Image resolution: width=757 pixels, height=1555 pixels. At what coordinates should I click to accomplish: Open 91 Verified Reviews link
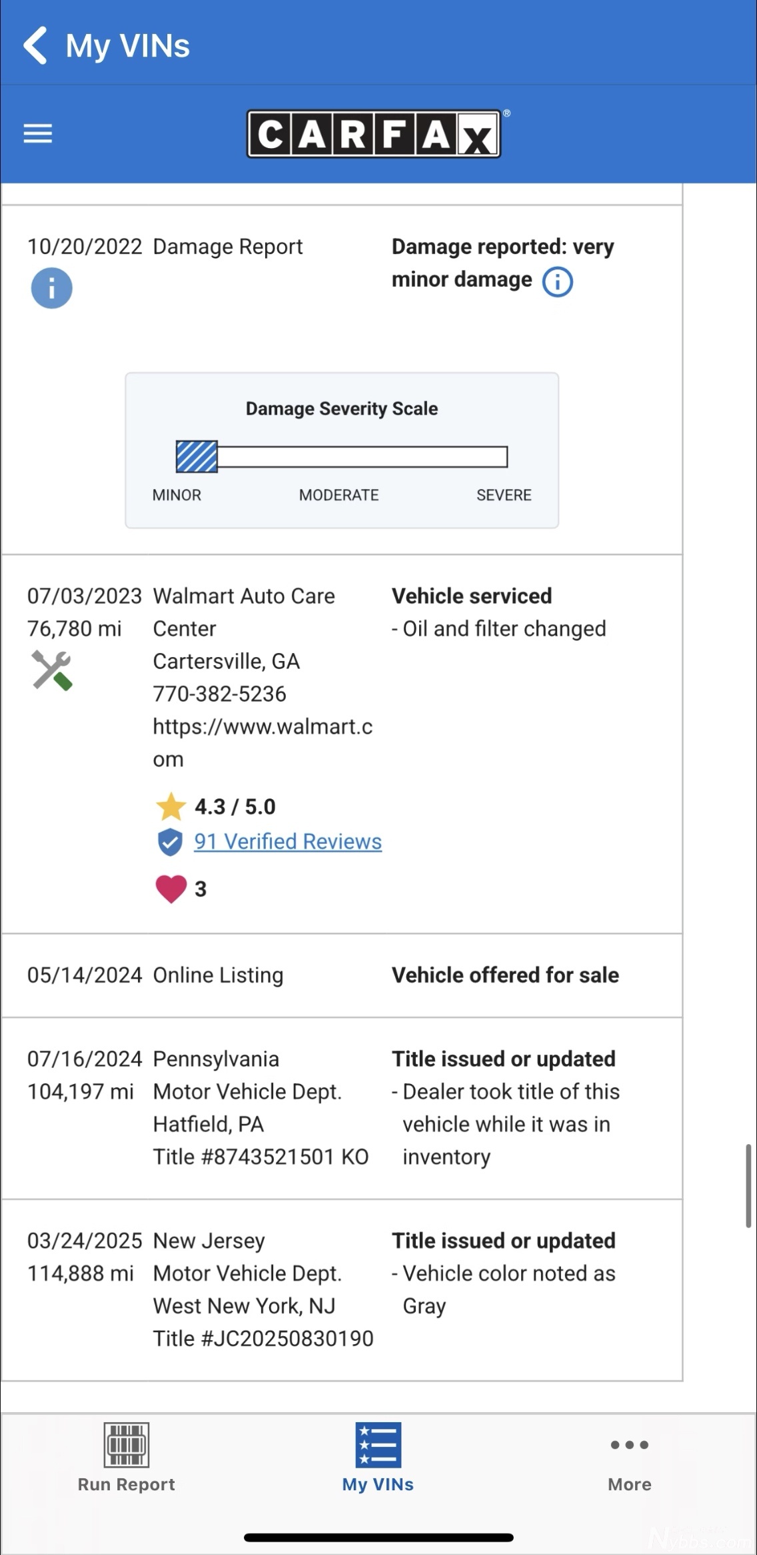tap(288, 842)
